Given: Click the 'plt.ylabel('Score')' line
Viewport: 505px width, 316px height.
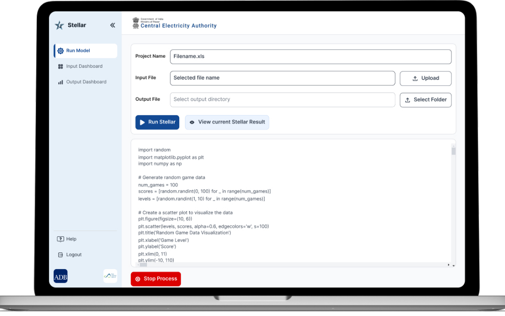Looking at the screenshot, I should pos(157,247).
